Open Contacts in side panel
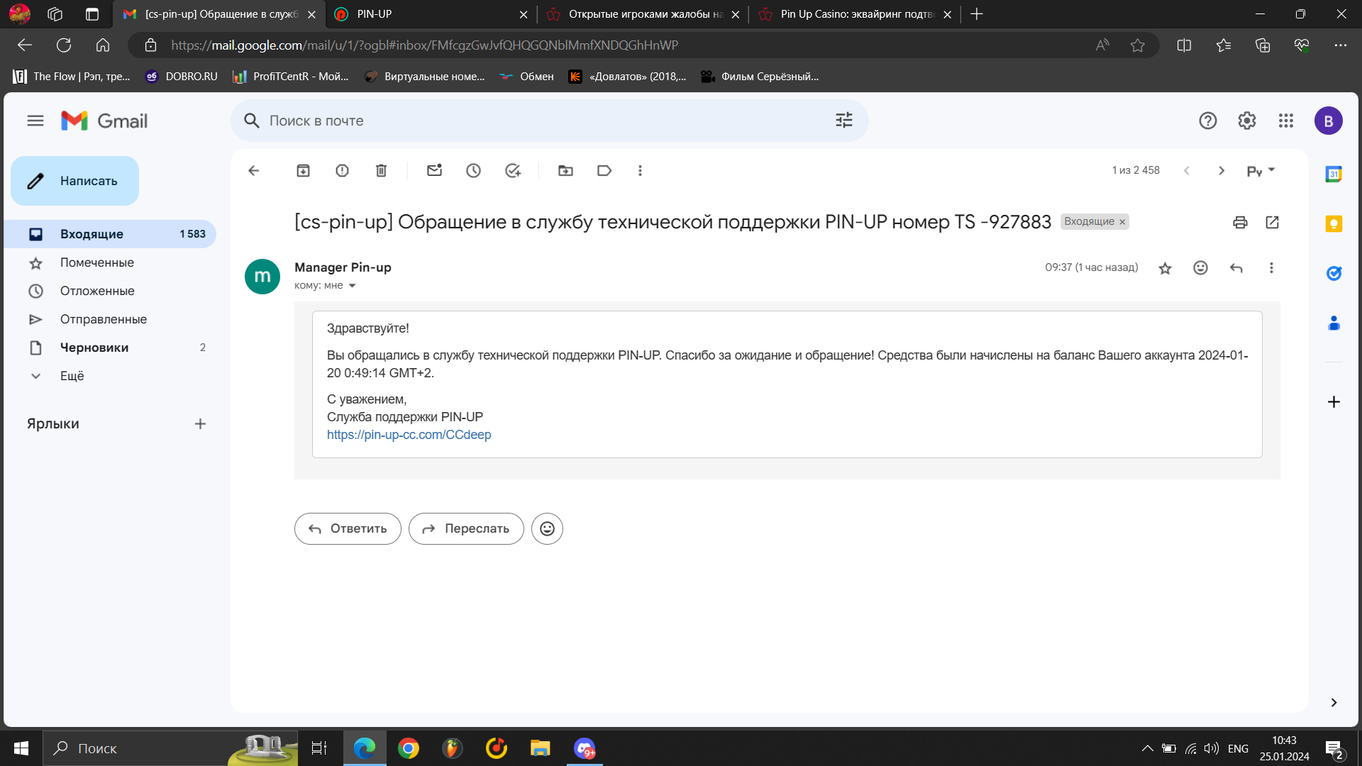This screenshot has height=766, width=1362. click(1334, 323)
